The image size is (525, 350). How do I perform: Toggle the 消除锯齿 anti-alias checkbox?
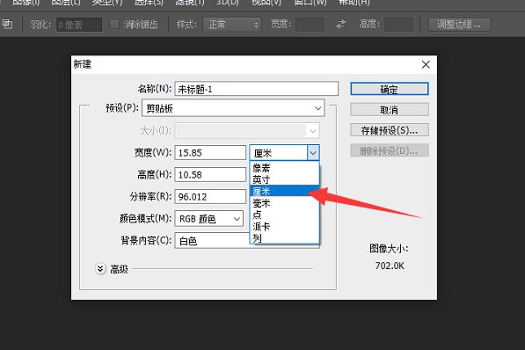click(x=114, y=24)
